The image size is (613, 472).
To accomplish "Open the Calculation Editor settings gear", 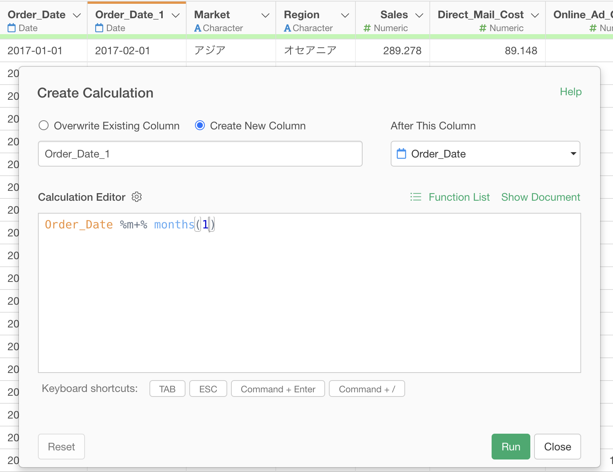I will point(137,197).
